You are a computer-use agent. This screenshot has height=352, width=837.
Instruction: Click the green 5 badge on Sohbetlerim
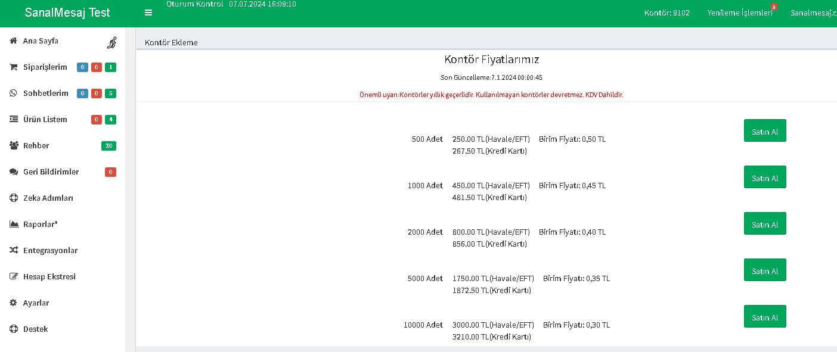(110, 94)
